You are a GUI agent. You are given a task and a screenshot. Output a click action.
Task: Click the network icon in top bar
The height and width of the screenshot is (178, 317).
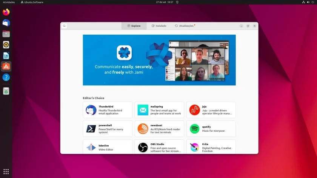303,2
